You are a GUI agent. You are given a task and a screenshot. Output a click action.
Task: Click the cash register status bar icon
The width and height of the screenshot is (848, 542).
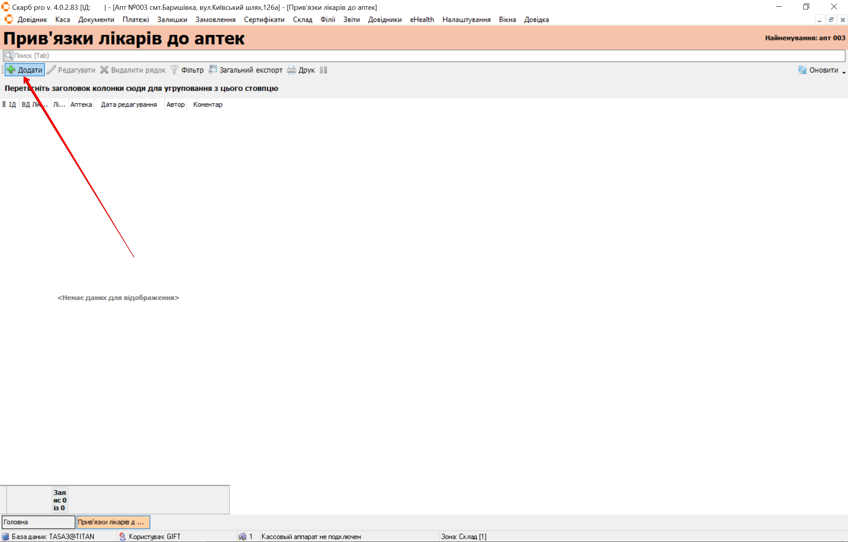(242, 537)
